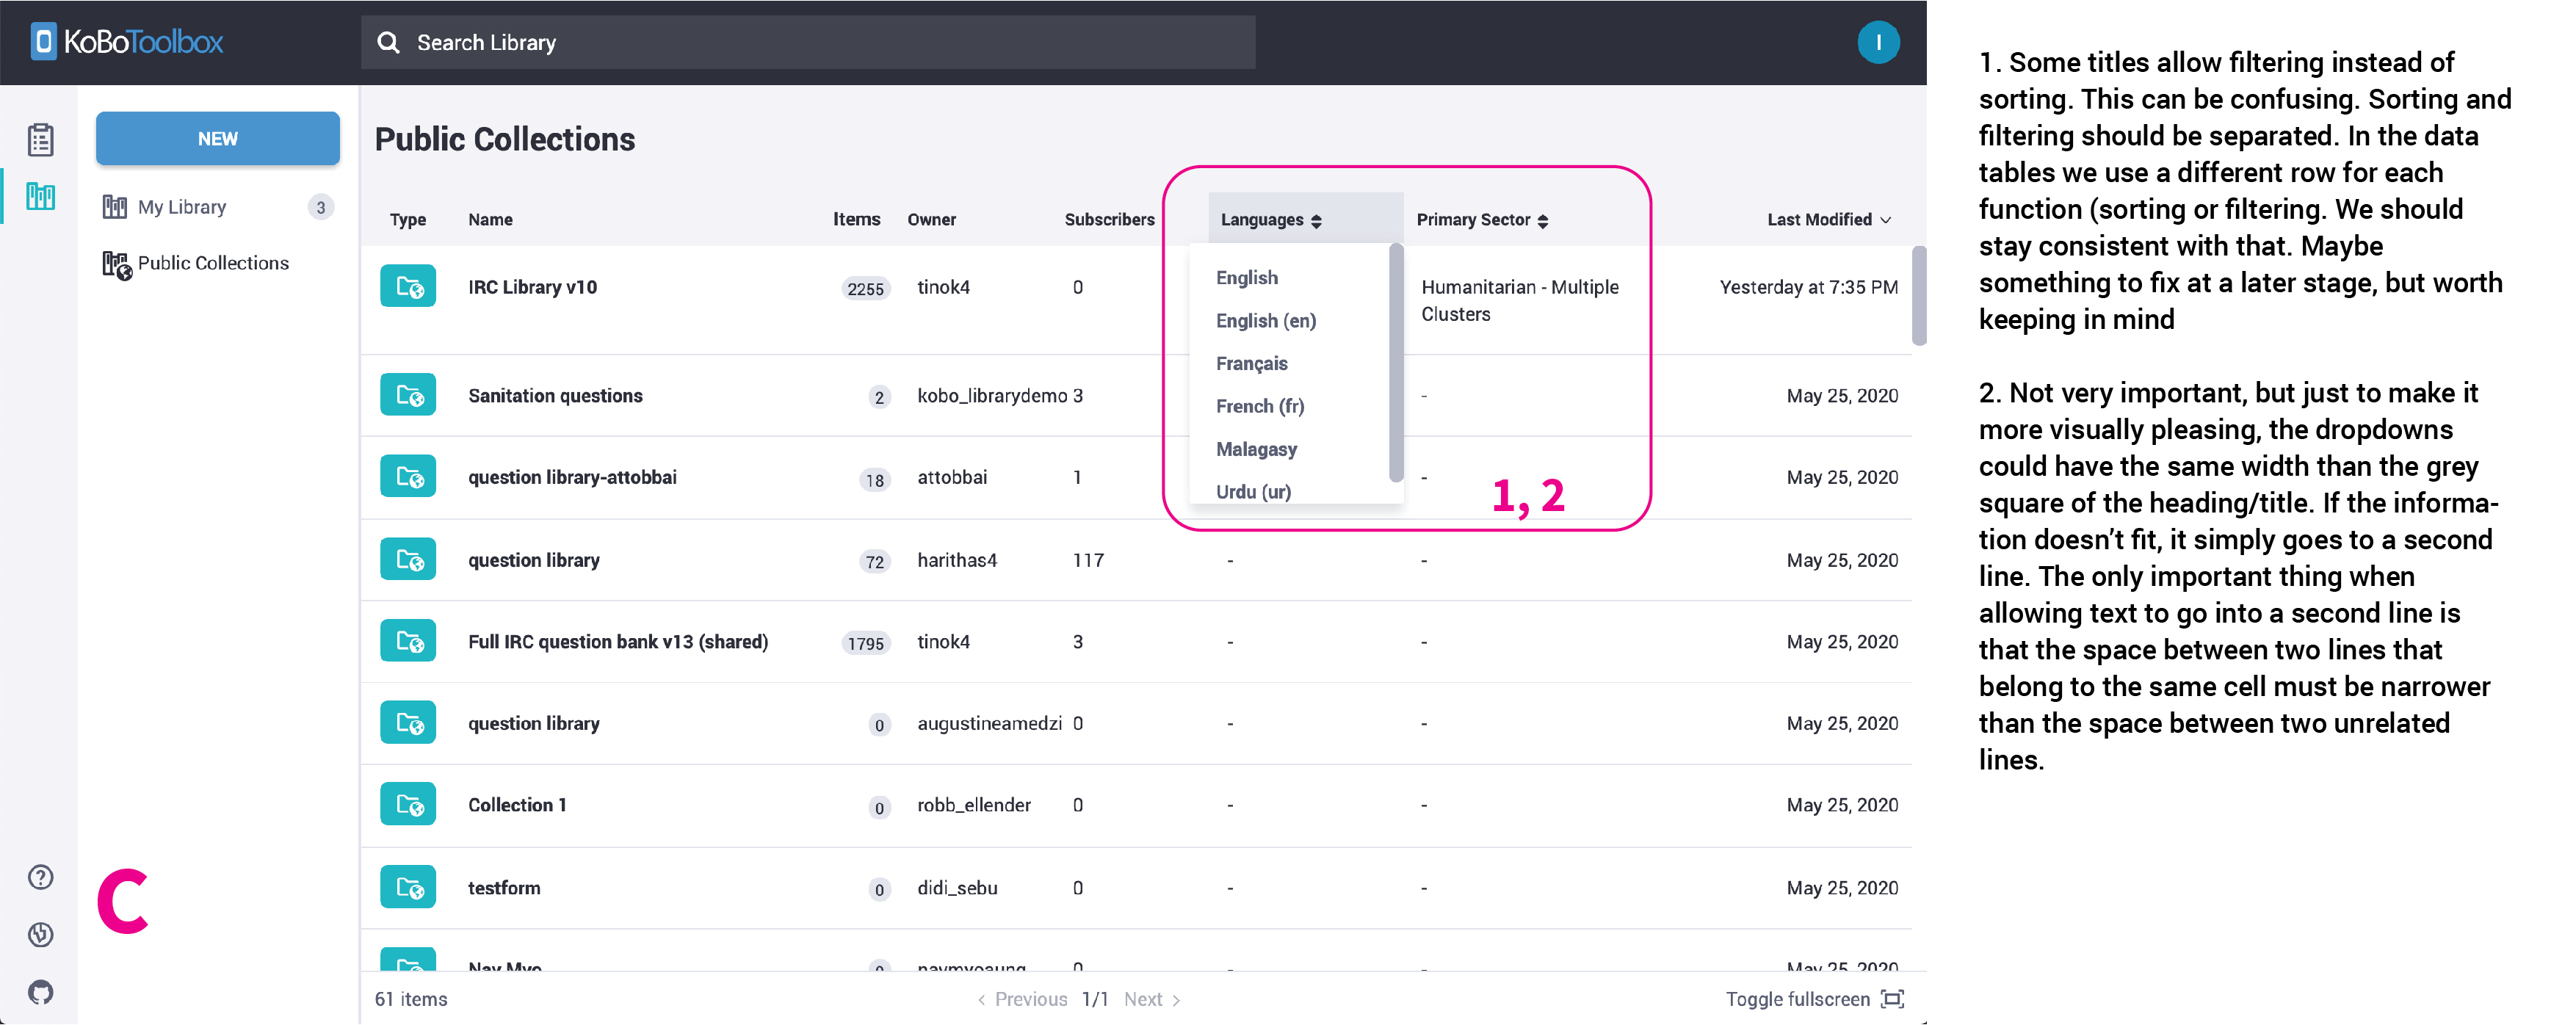Open the GitHub icon in sidebar footer
Viewport: 2576px width, 1025px height.
click(x=40, y=993)
